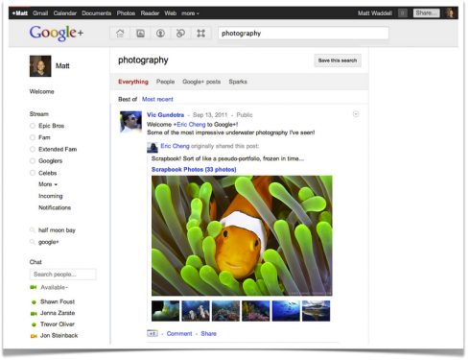Click the Search people chat field
This screenshot has width=470, height=360.
point(63,275)
